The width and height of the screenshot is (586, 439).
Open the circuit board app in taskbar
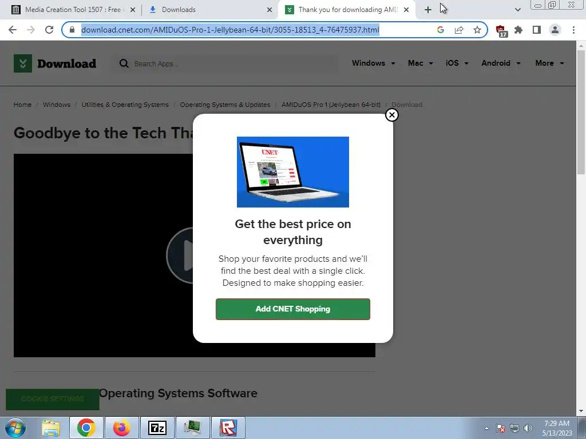point(193,428)
